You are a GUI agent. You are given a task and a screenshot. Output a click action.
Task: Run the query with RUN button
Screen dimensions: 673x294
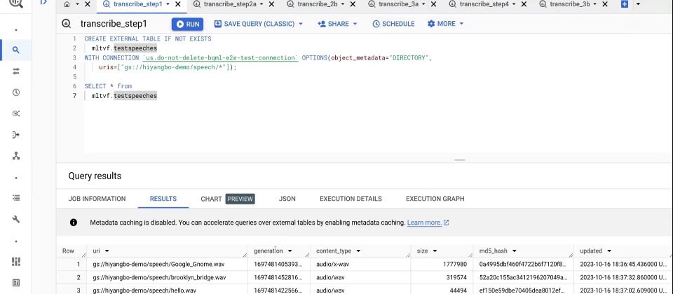(x=188, y=24)
